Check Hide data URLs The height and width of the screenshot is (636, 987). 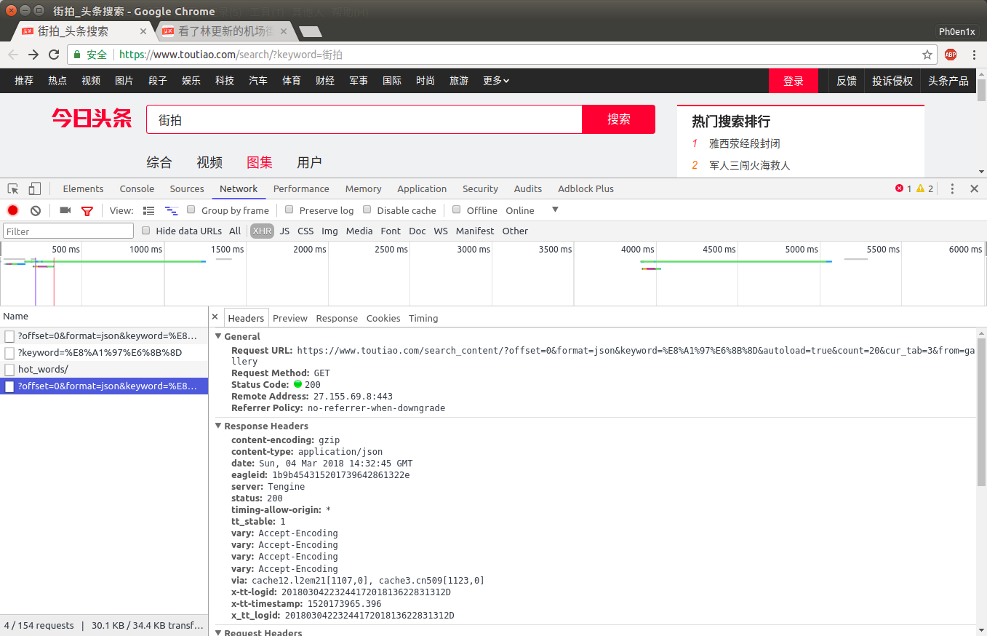click(146, 230)
